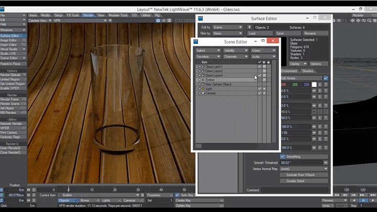Switch to the Render tab
377x212 pixels.
click(x=88, y=15)
